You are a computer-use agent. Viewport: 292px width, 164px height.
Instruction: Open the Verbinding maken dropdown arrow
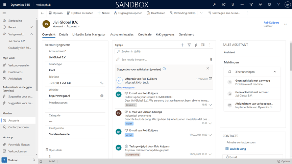tap(201, 13)
